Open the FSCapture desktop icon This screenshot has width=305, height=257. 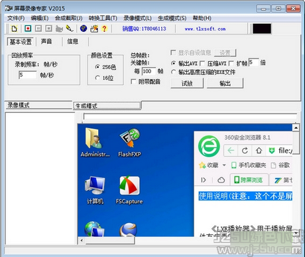tap(129, 190)
